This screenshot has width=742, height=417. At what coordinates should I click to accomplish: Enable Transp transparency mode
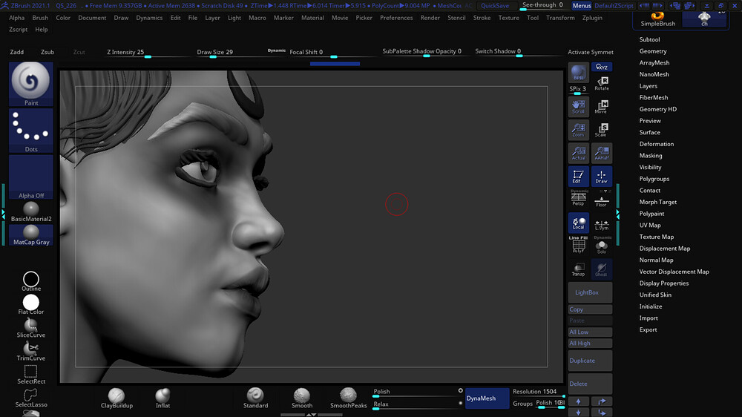pos(578,269)
